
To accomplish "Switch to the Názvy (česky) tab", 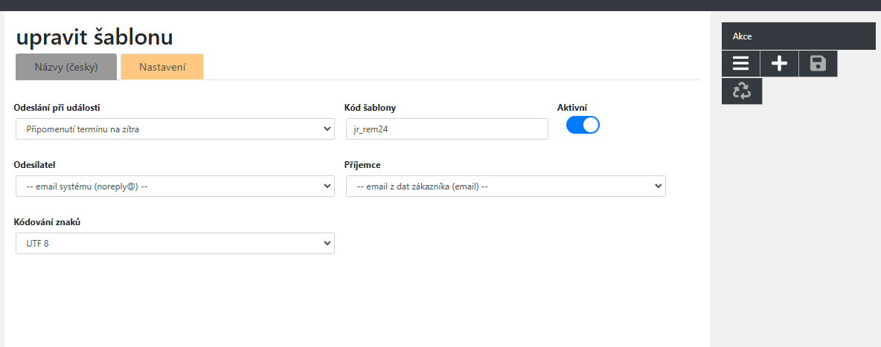I will pyautogui.click(x=66, y=68).
